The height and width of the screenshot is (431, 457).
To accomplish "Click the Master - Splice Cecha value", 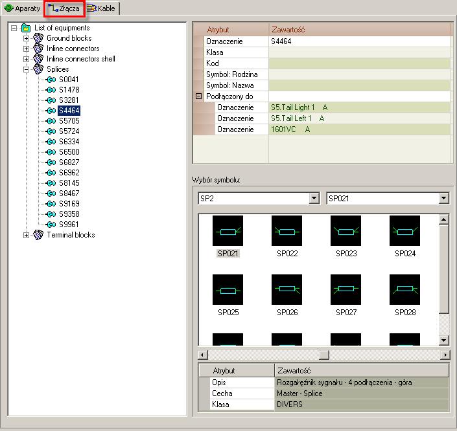I will click(x=362, y=393).
